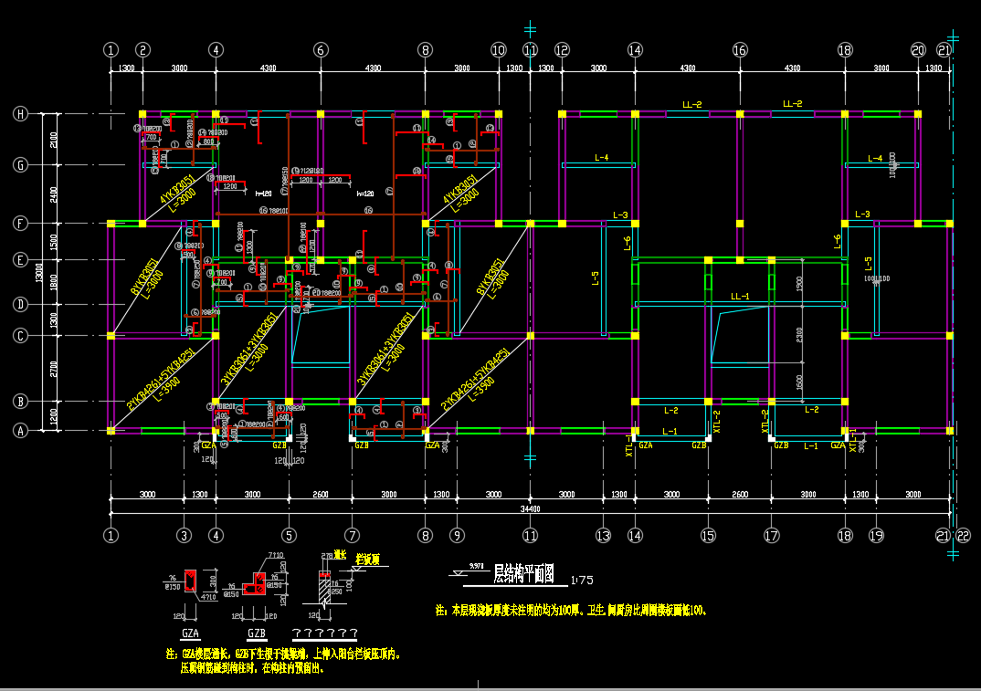Screen dimensions: 981x691
Task: Select the overall 13000 vertical dimension
Action: [38, 273]
